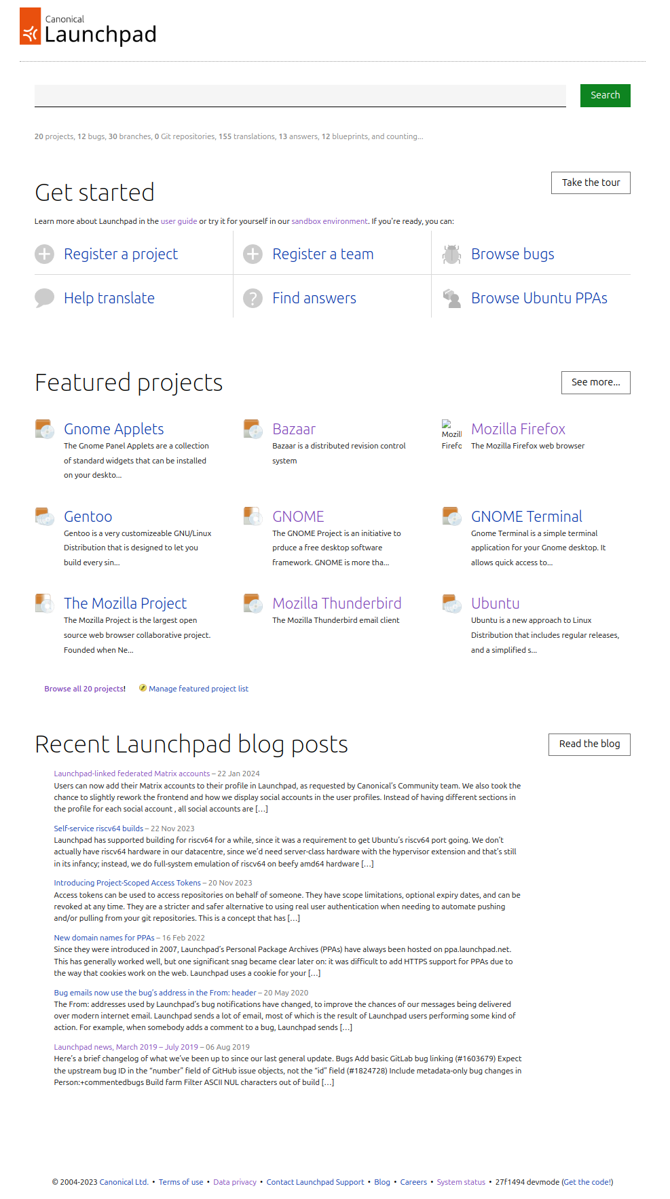Click the bug icon beside Browse bugs
670x1199 pixels.
pyautogui.click(x=451, y=254)
